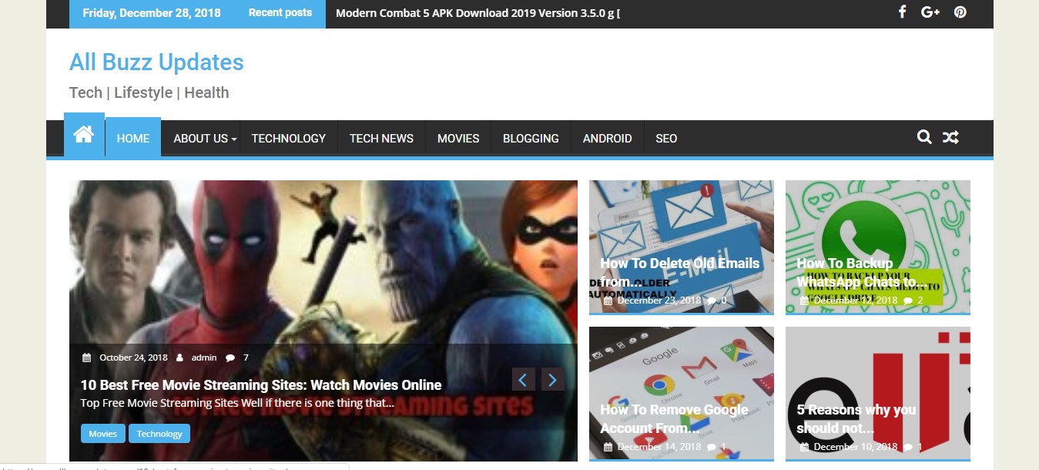The image size is (1039, 470).
Task: Open the Modern Combat 5 APK ticker post
Action: point(478,13)
